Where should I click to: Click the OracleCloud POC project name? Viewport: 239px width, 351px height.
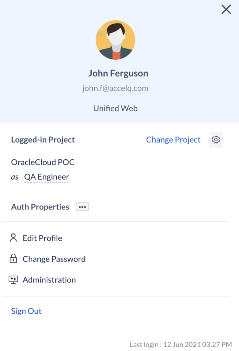43,162
